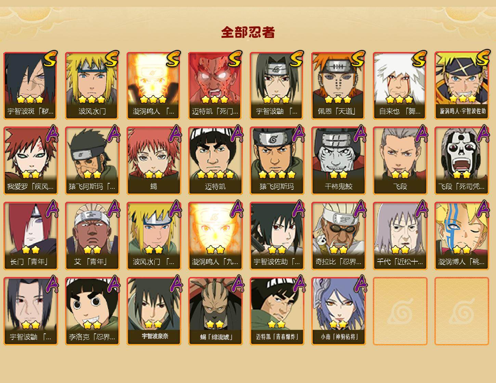Viewport: 496px width, 383px height.
Task: Open the 李洛克「忍界…」 ninja card
Action: coord(92,311)
